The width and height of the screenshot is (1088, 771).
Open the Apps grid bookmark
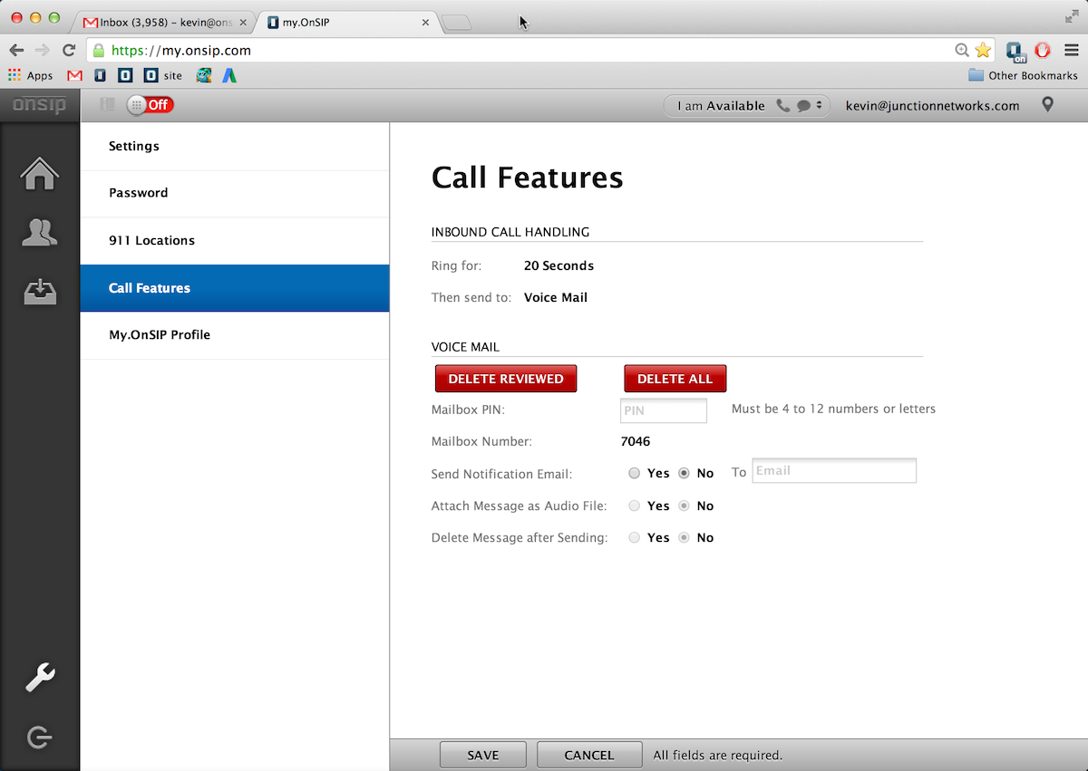[x=31, y=76]
